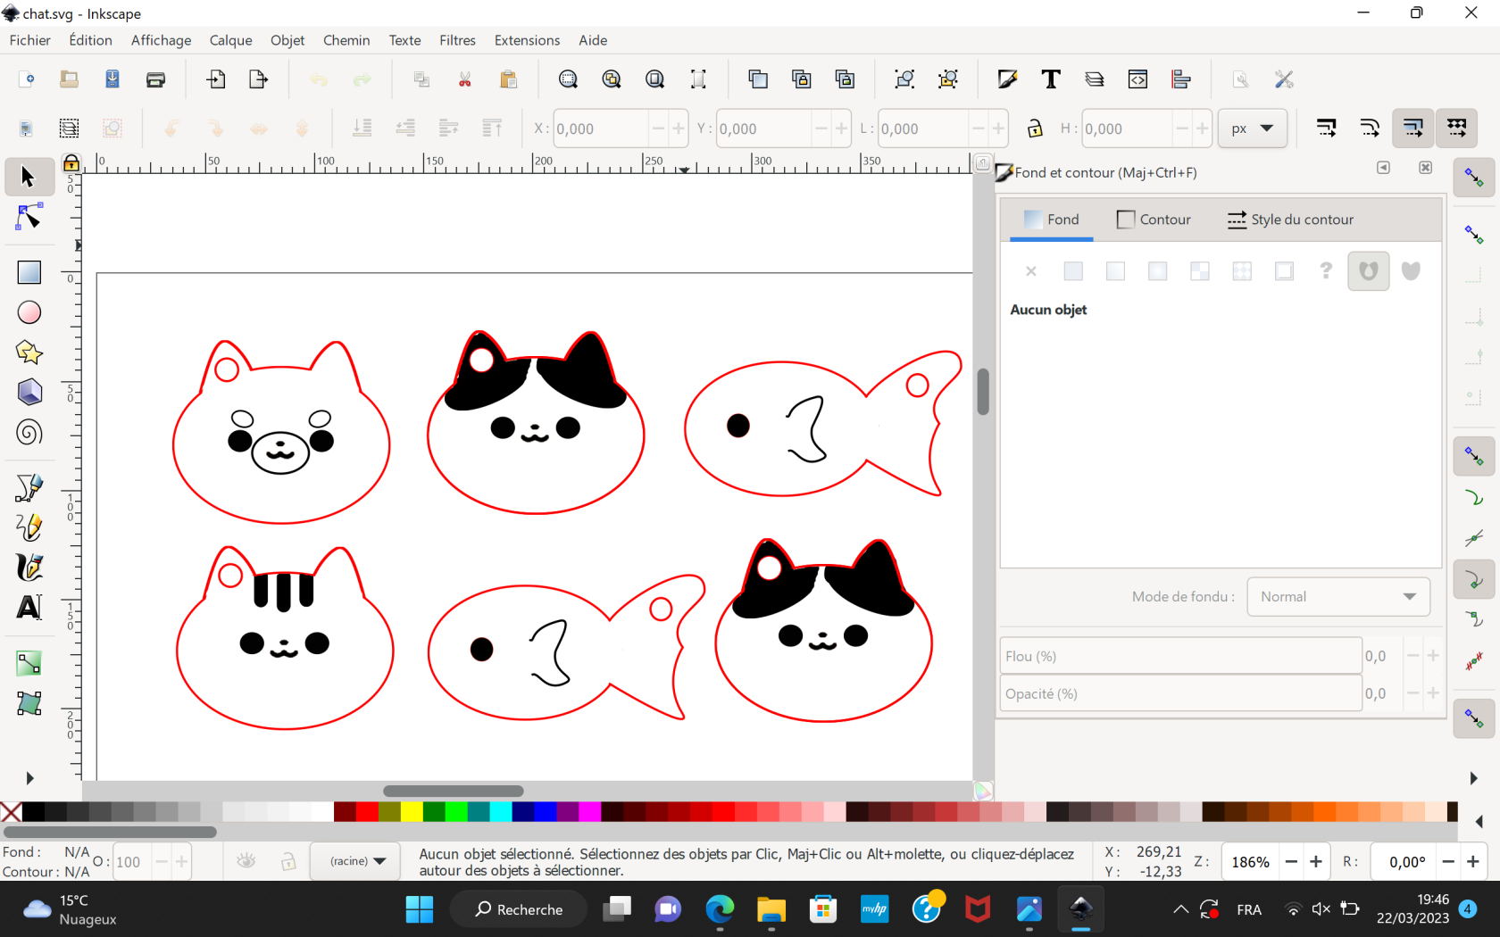Click the Save document icon
1500x937 pixels.
112,79
